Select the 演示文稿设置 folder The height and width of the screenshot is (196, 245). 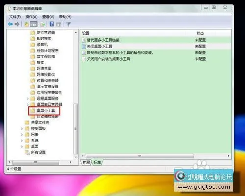pos(45,86)
